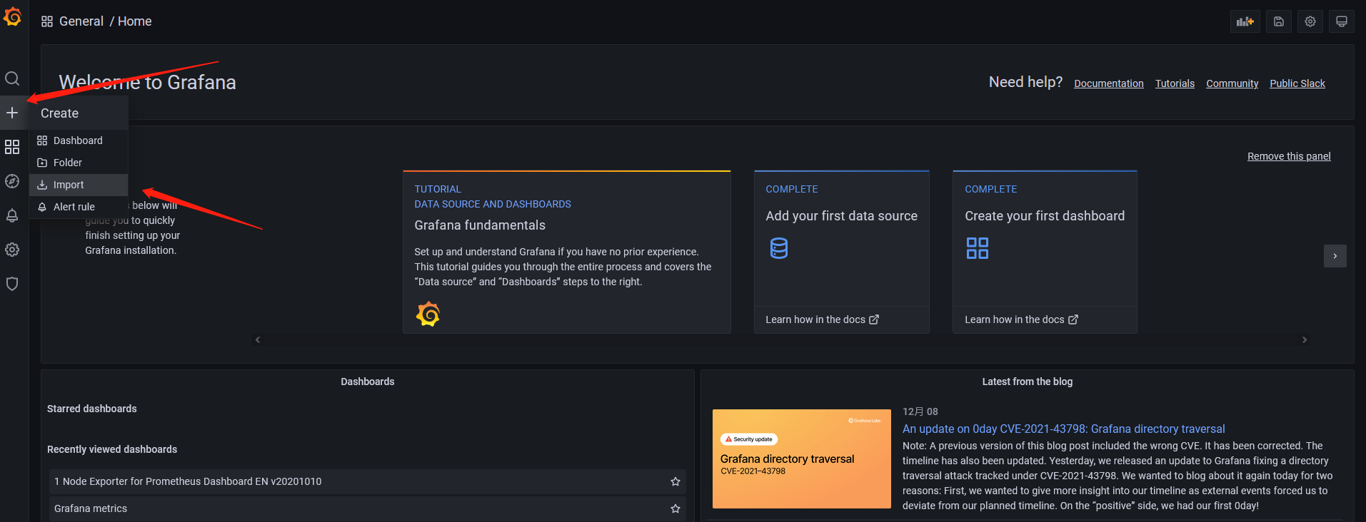Click the data source database icon
The height and width of the screenshot is (522, 1366).
coord(779,248)
